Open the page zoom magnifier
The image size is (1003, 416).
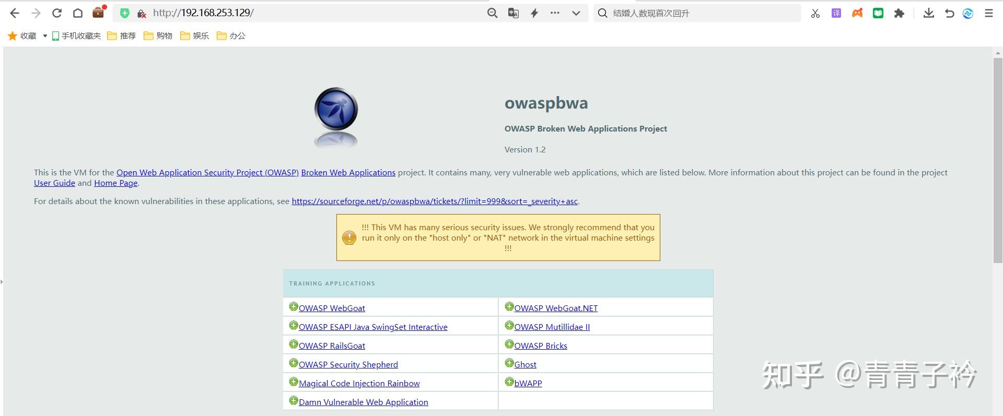click(492, 13)
